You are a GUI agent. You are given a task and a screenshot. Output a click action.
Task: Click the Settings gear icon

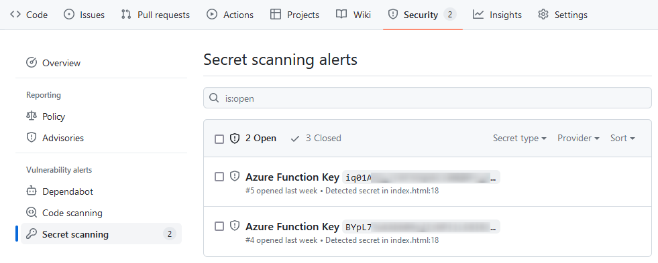pyautogui.click(x=543, y=15)
